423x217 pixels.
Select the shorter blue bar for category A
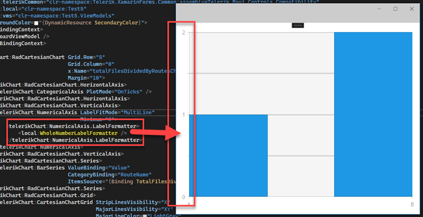[228, 156]
